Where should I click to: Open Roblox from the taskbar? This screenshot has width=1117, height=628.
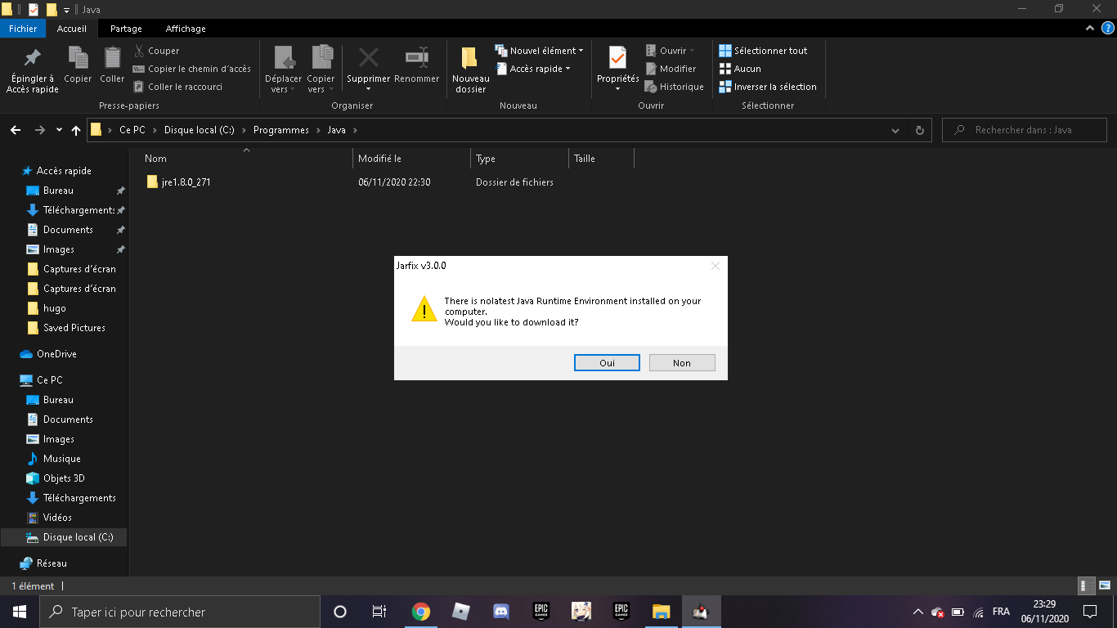(x=461, y=612)
